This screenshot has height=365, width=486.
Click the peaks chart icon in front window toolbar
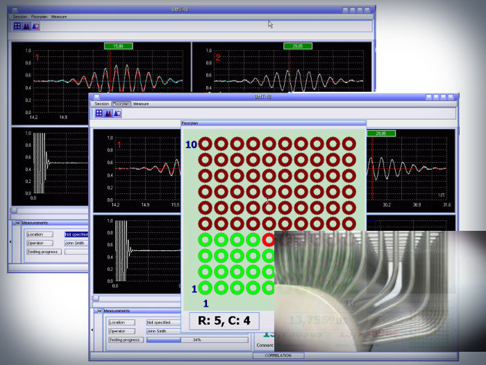pyautogui.click(x=108, y=113)
